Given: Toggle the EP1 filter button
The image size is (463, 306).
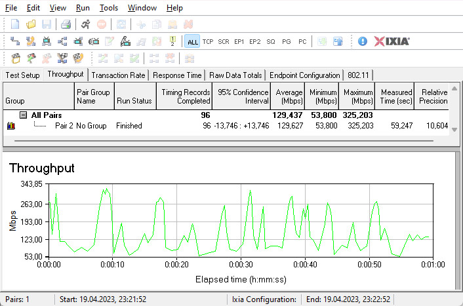Looking at the screenshot, I should click(x=239, y=41).
